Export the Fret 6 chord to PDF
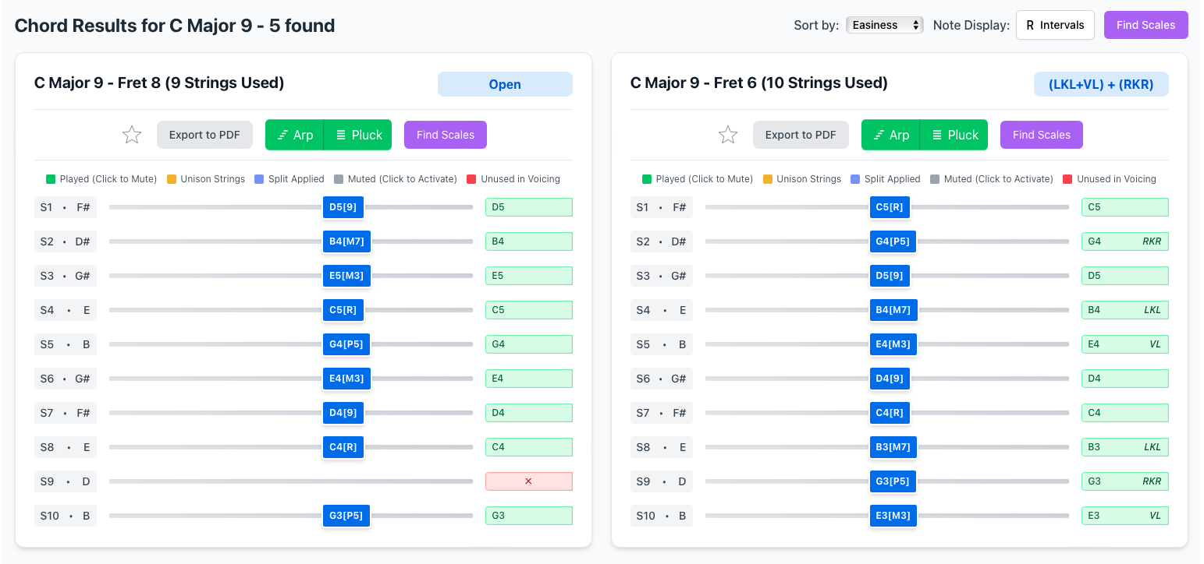This screenshot has width=1204, height=564. 801,135
